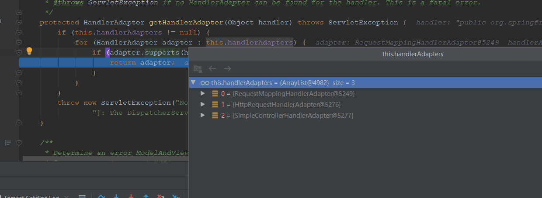Click the field icon of the RequestMappingHandlerAdapter entry
This screenshot has width=542, height=198.
click(x=215, y=94)
